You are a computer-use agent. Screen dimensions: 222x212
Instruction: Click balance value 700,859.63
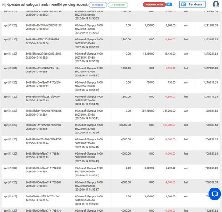[211, 125]
